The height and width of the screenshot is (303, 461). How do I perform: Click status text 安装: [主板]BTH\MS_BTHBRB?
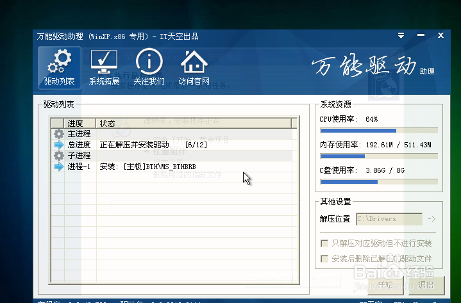click(148, 167)
